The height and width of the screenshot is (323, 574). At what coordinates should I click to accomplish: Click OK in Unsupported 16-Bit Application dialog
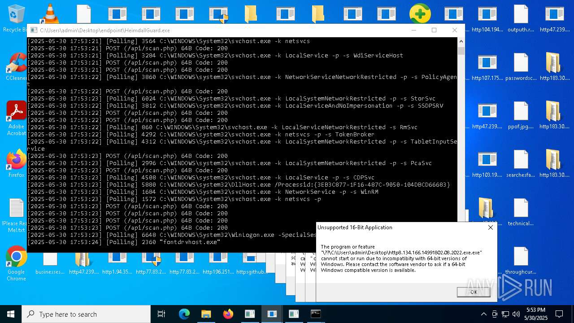click(474, 292)
